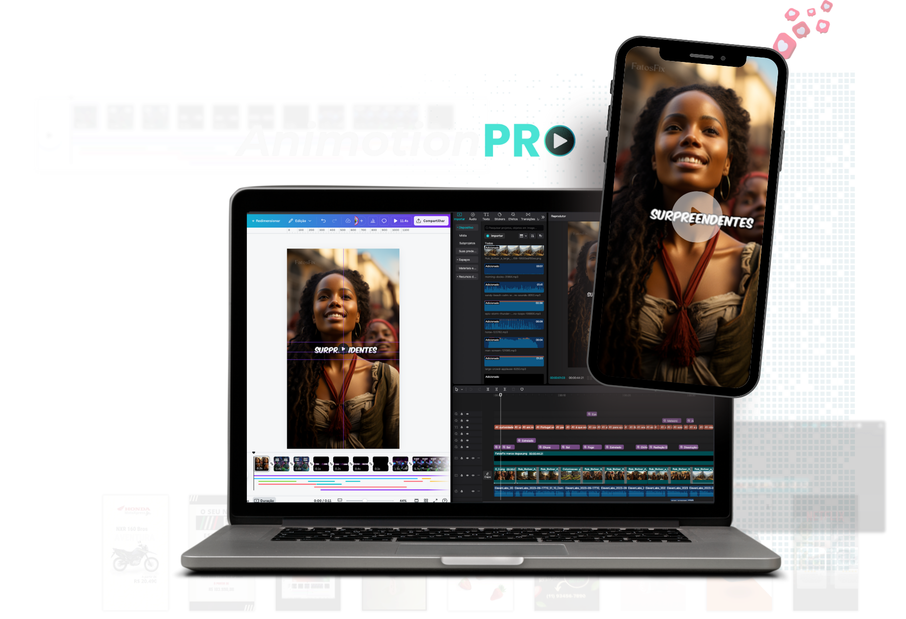Toggle visibility of the FatosFix watermark track

(x=467, y=458)
